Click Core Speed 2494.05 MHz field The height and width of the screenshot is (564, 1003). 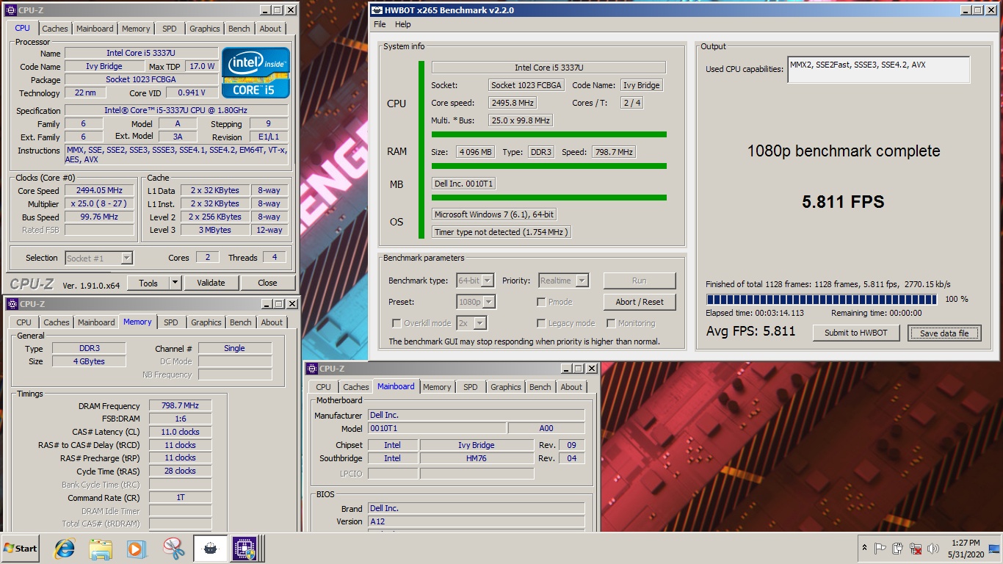(100, 191)
